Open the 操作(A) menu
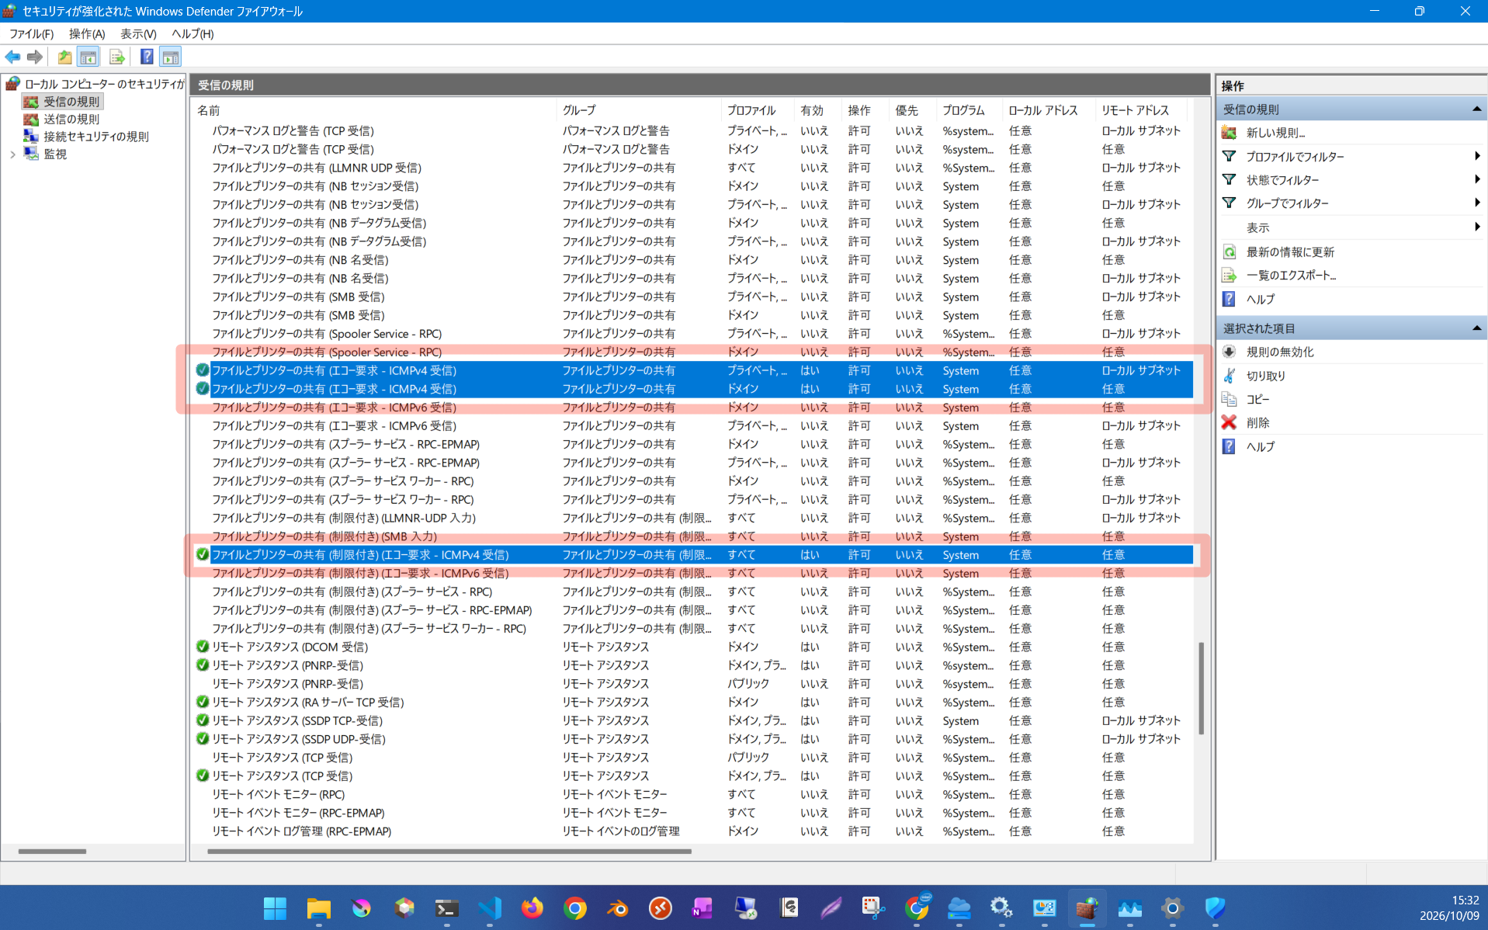 point(87,33)
